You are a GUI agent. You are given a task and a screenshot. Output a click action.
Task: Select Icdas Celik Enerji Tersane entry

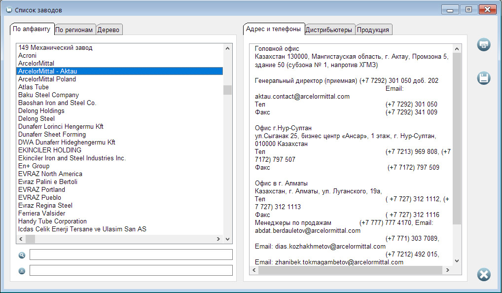[x=119, y=229]
